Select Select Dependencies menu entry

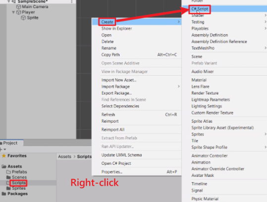(120, 106)
